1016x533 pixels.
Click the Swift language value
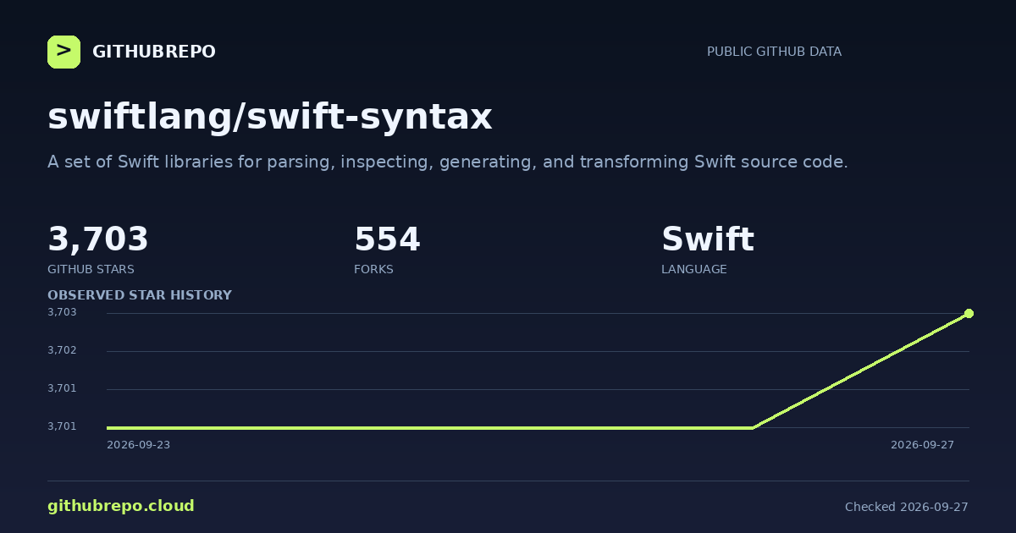(x=707, y=239)
